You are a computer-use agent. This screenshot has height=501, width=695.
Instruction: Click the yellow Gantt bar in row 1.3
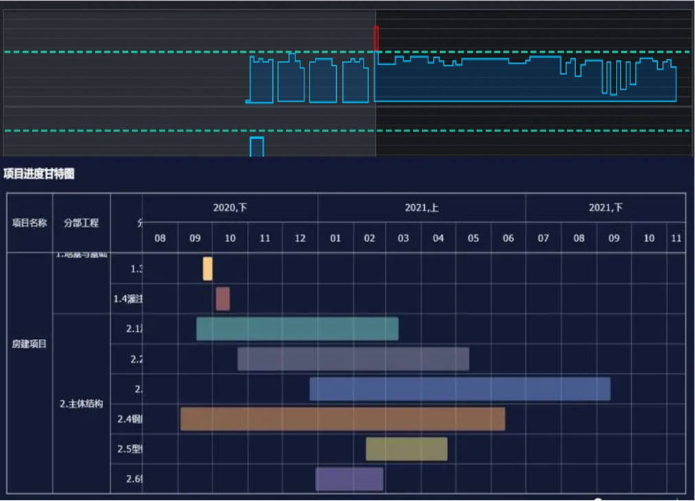[x=208, y=269]
